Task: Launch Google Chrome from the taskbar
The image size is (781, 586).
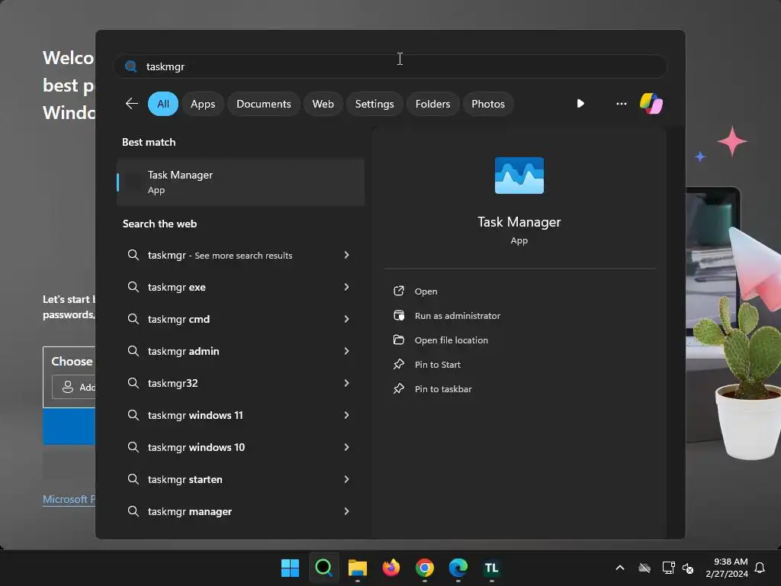Action: (x=424, y=568)
